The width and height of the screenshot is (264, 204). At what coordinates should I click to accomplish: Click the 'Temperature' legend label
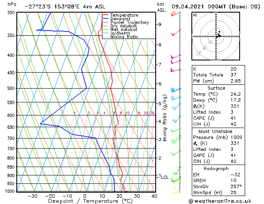124,15
